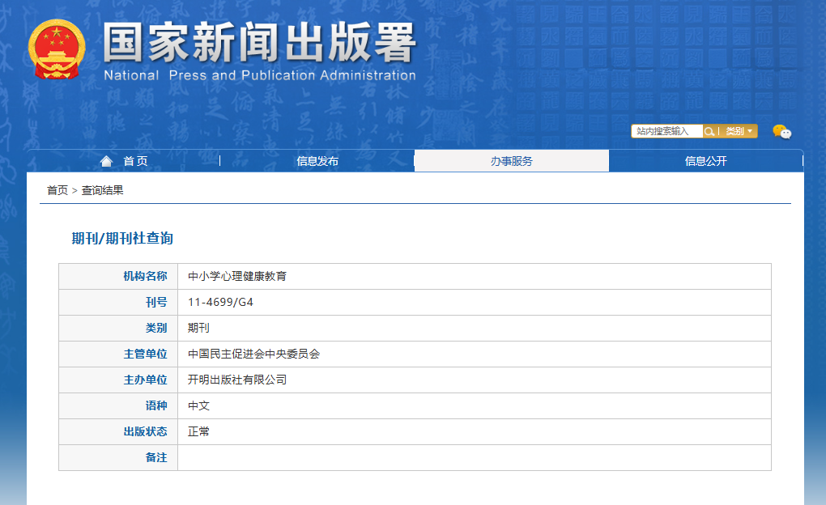
Task: Switch to the 信息公开 navigation tab
Action: 705,161
